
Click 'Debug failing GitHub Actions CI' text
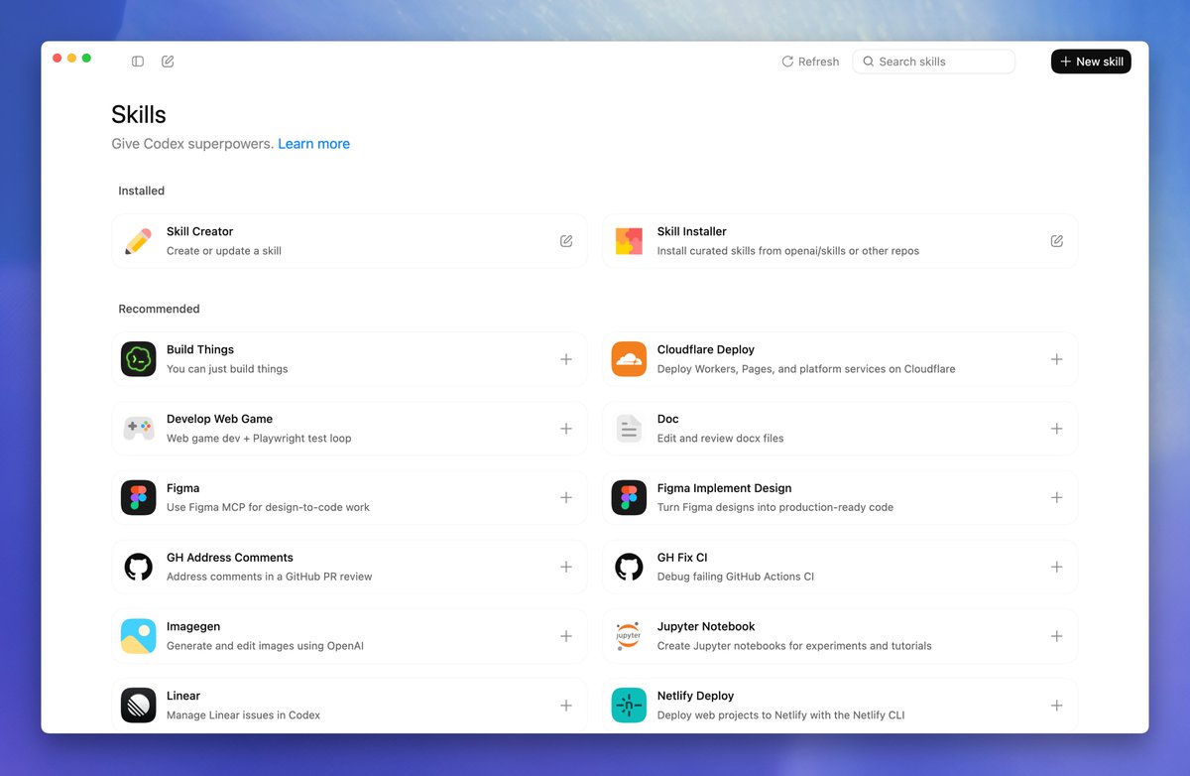(736, 577)
